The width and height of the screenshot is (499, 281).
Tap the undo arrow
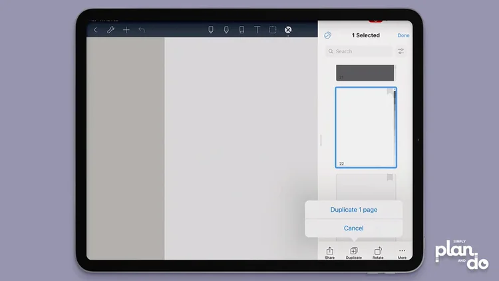coord(142,30)
